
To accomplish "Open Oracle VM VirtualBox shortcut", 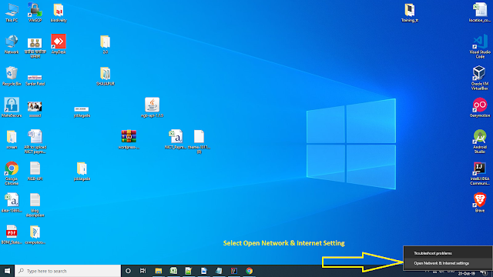I will (x=479, y=78).
